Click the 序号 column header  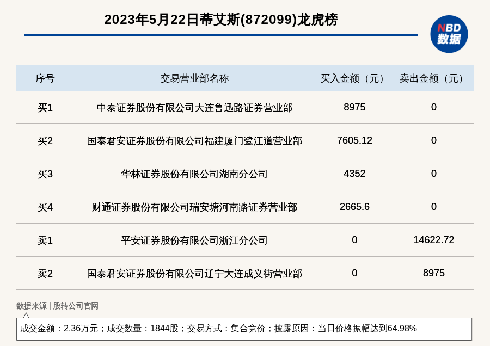click(x=45, y=78)
